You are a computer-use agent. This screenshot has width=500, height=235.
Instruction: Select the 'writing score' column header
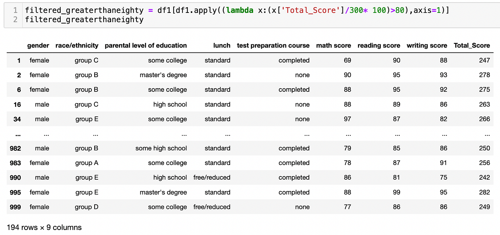tap(427, 45)
